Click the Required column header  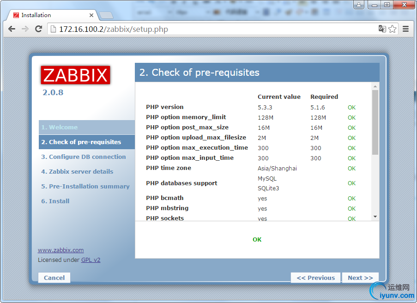coord(324,97)
